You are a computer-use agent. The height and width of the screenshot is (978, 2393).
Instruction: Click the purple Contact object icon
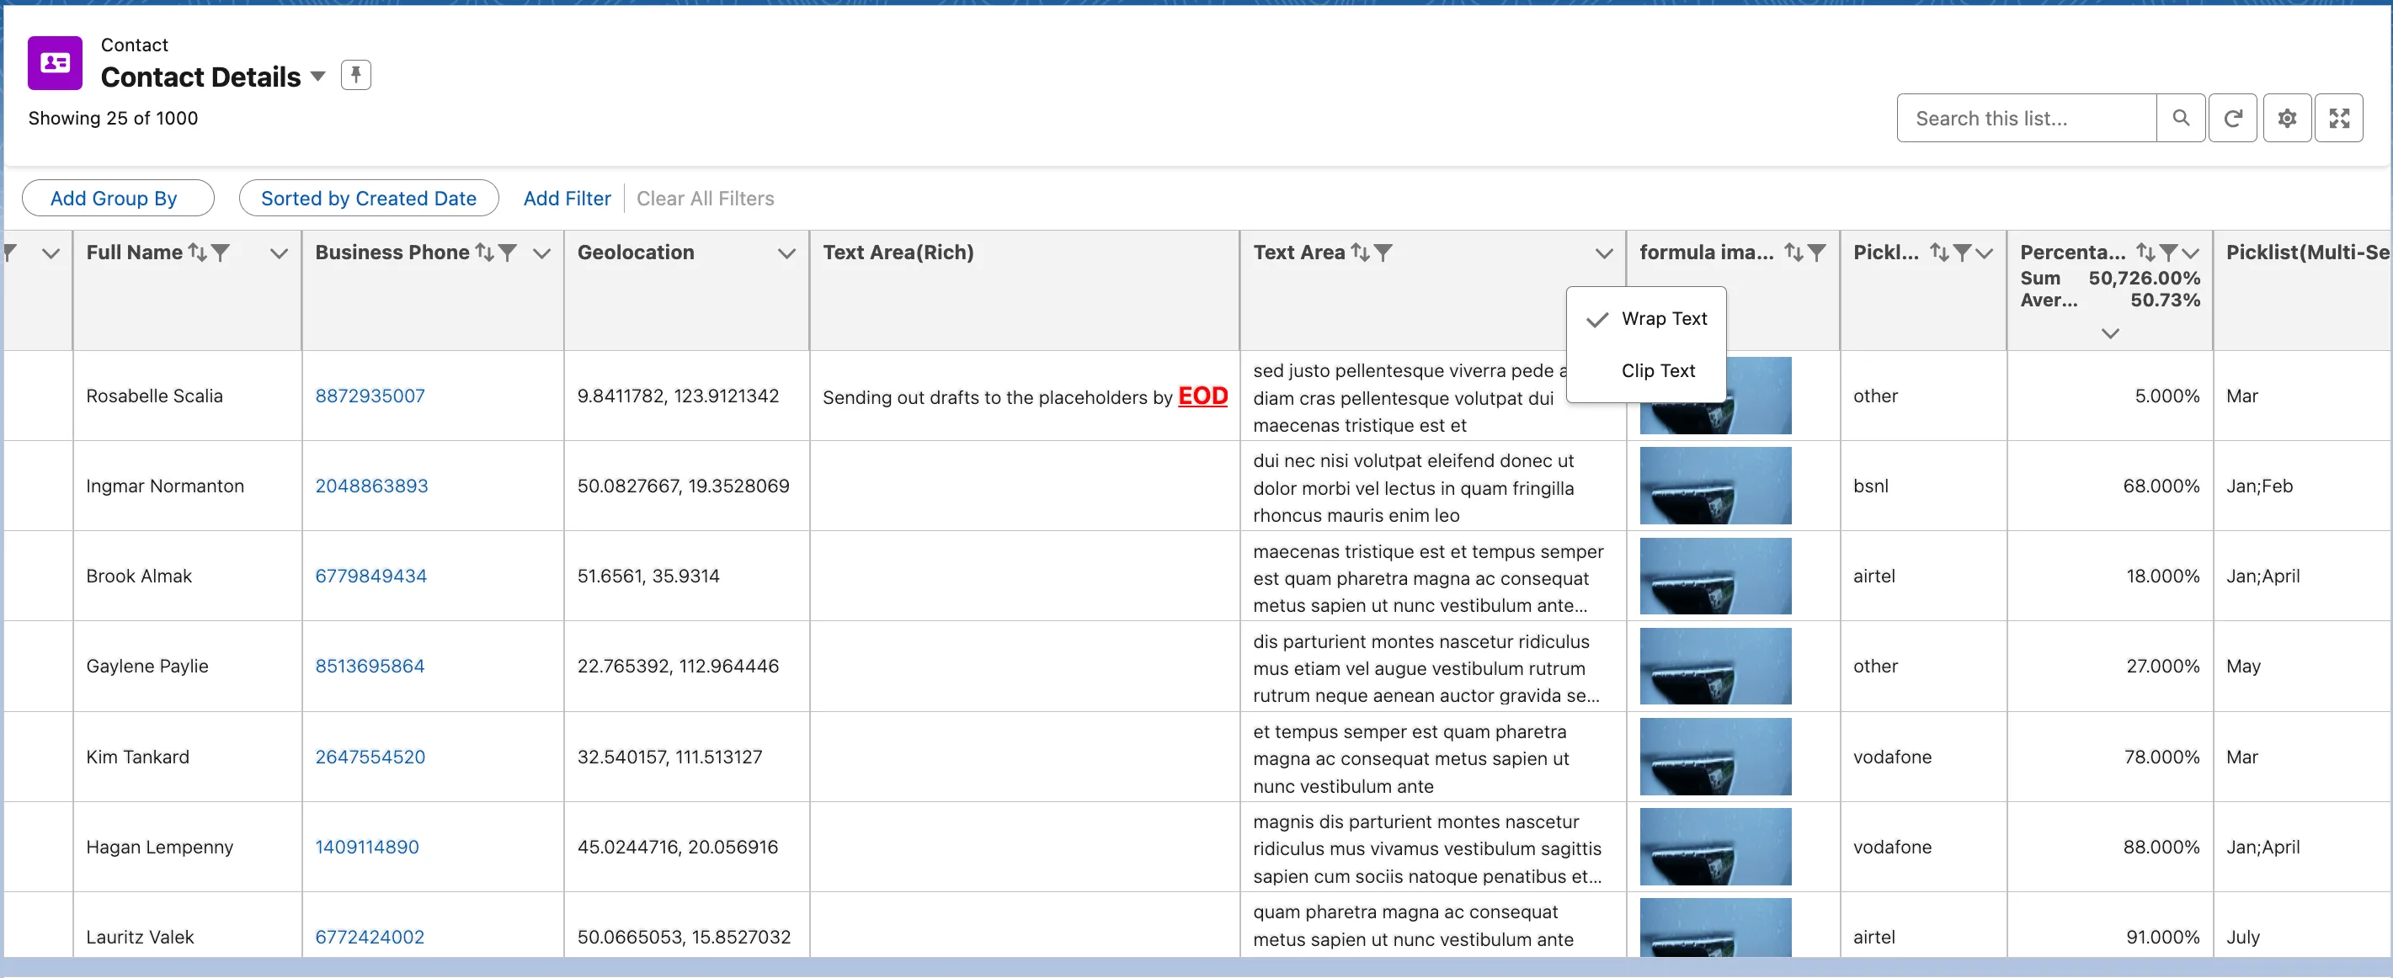[x=54, y=62]
